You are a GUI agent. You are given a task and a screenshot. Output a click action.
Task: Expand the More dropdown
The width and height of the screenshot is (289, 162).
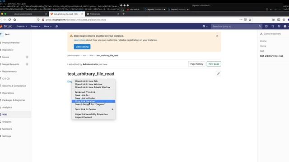click(48, 26)
